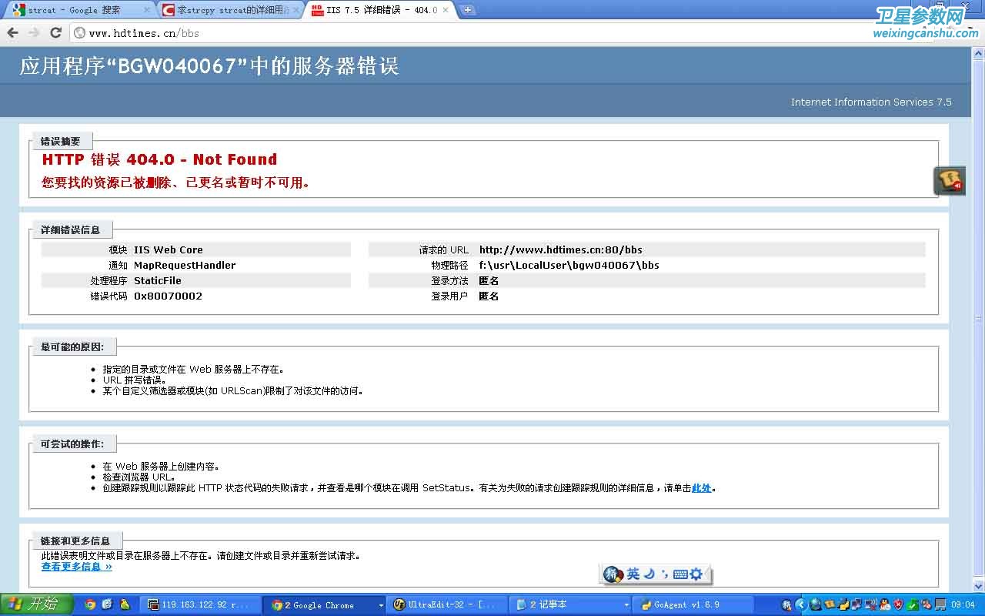Open the '2 记事本' taskbar group
The width and height of the screenshot is (985, 616).
coord(570,605)
